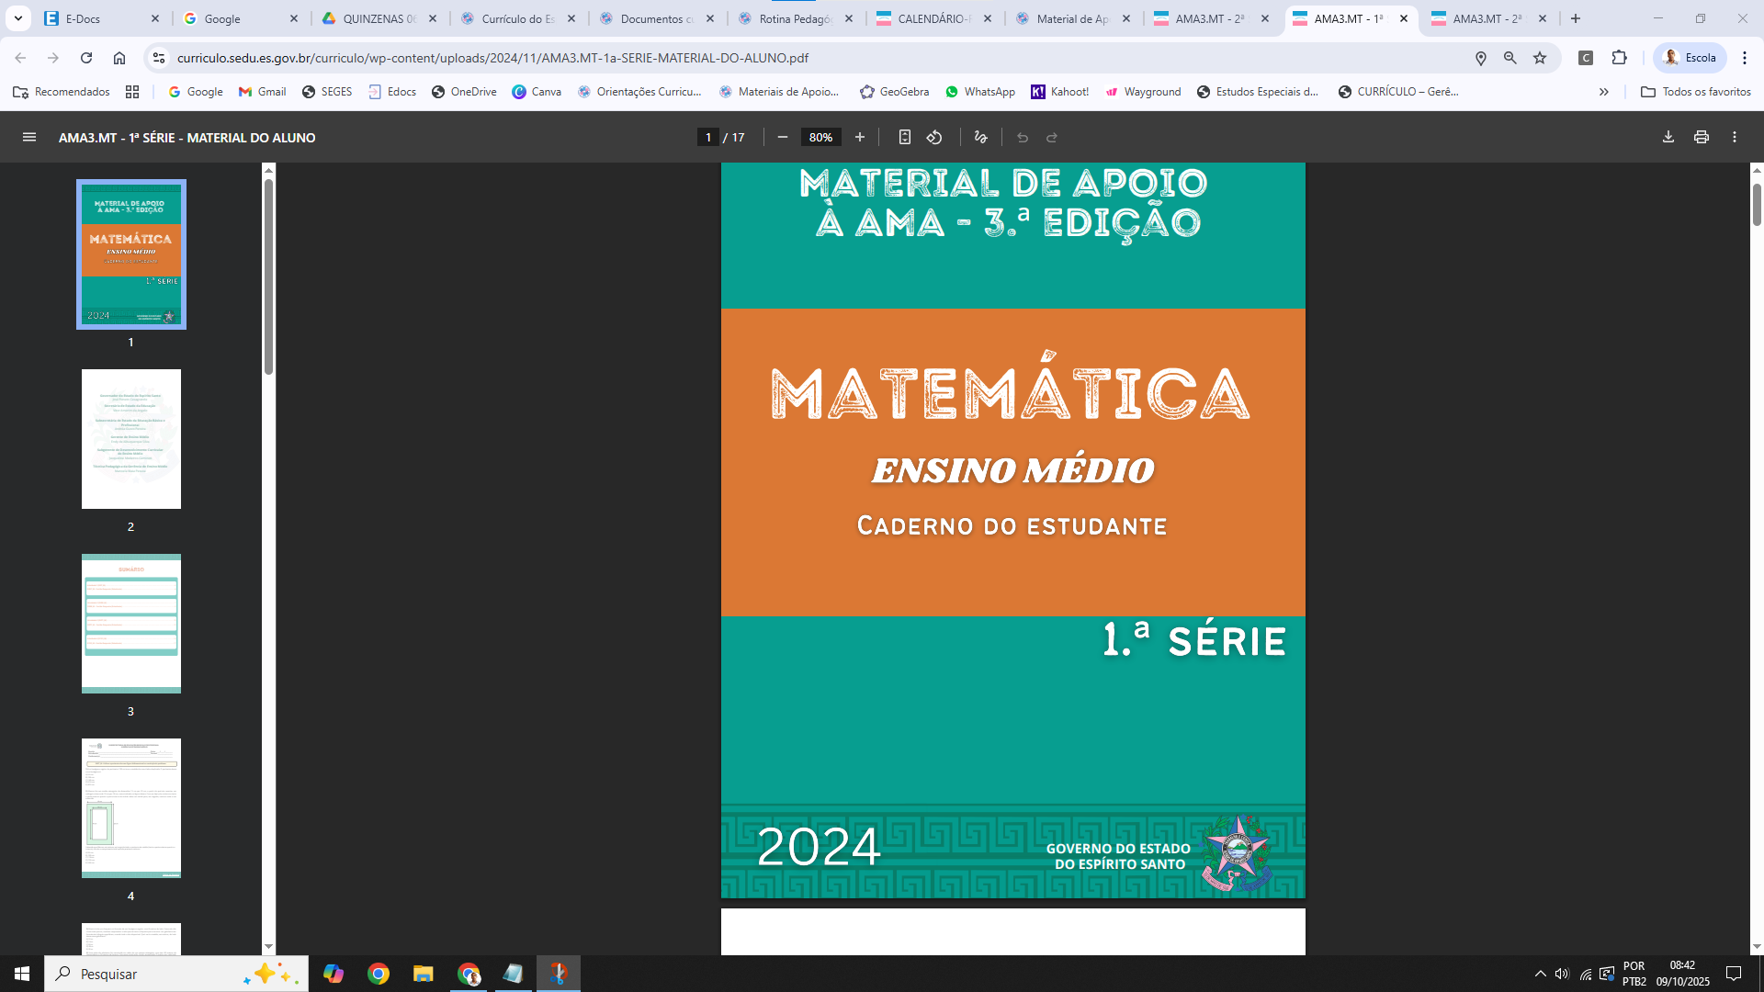Open the PDF viewer more actions menu
This screenshot has width=1764, height=992.
tap(1735, 138)
